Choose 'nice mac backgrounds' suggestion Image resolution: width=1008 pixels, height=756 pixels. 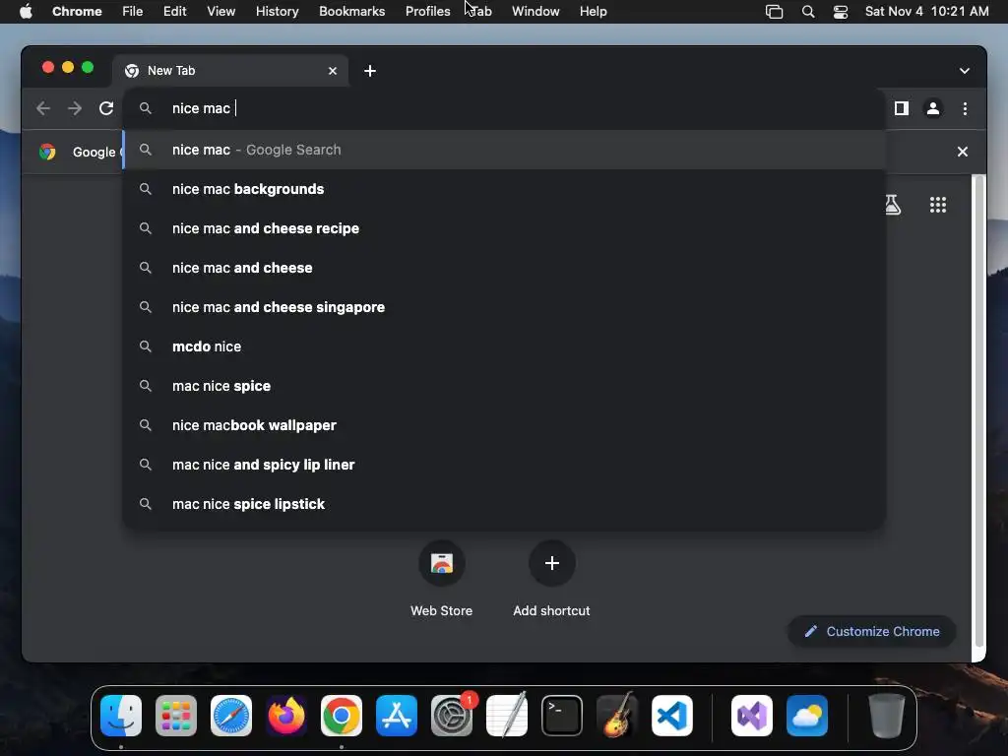pos(504,189)
